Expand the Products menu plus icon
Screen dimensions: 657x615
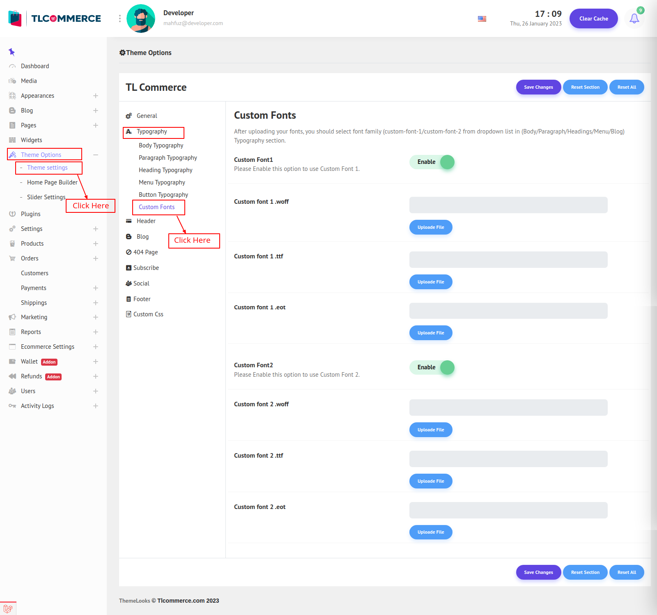tap(96, 244)
